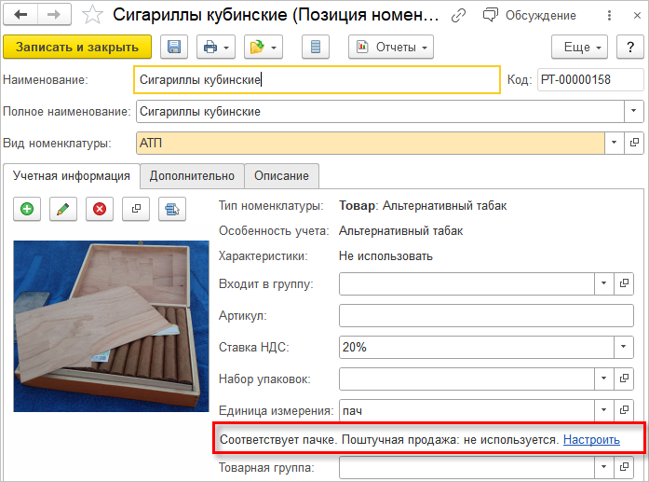The height and width of the screenshot is (482, 649).
Task: Edit image with pencil icon
Action: (x=63, y=209)
